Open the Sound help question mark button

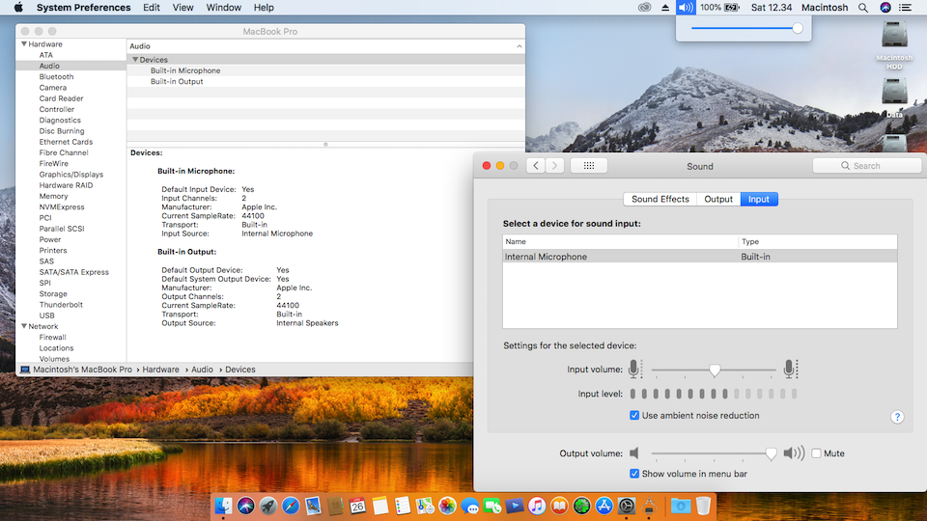[897, 417]
